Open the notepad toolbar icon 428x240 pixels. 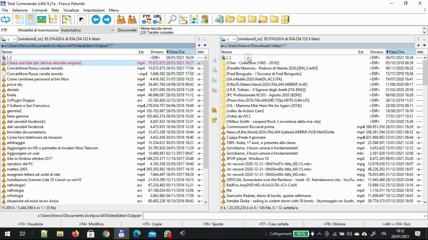(219, 20)
